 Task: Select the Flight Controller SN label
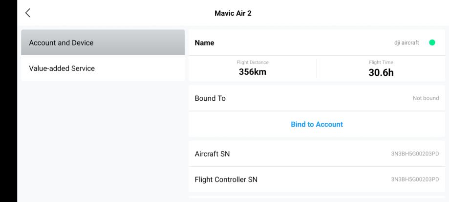point(226,180)
